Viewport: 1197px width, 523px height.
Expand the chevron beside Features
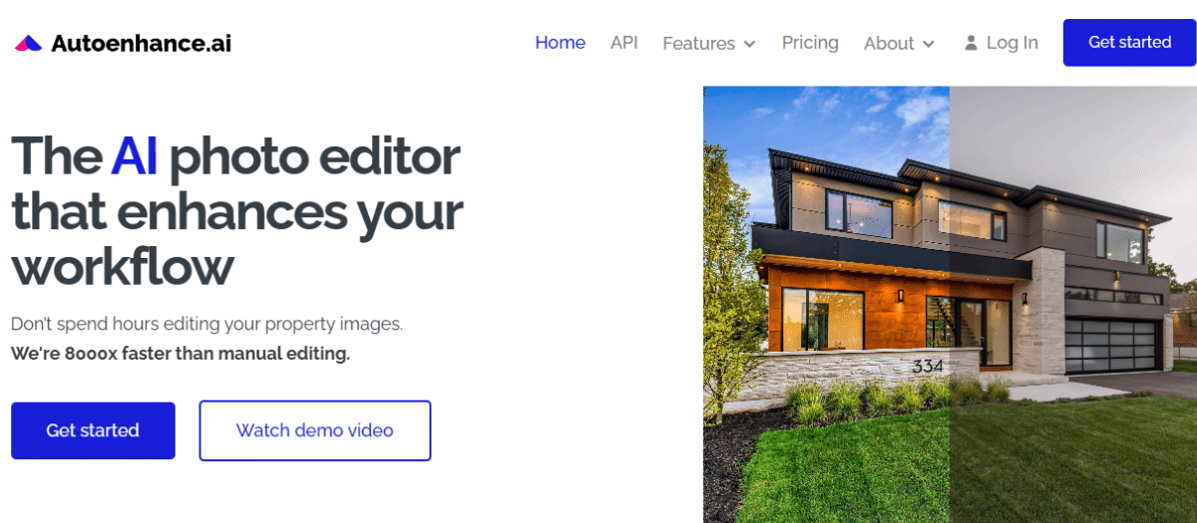click(x=749, y=44)
